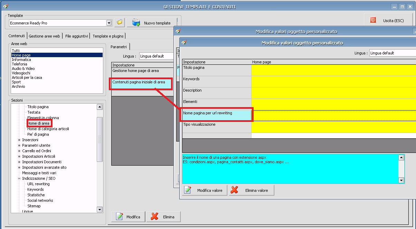The width and height of the screenshot is (416, 229).
Task: Click the Modifica valore button
Action: (x=205, y=190)
